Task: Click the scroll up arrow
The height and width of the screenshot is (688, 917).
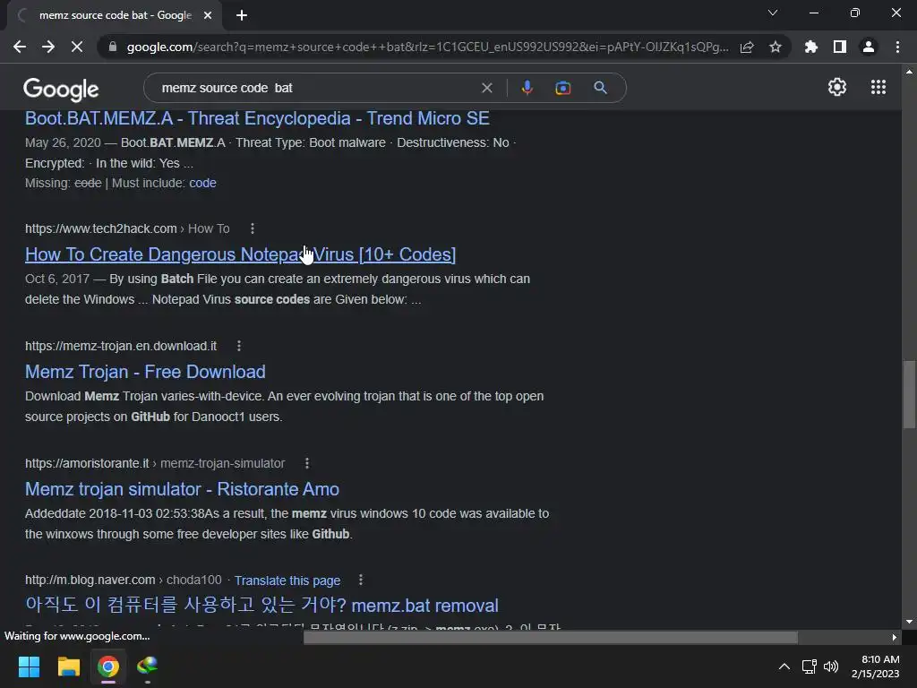Action: [x=909, y=72]
